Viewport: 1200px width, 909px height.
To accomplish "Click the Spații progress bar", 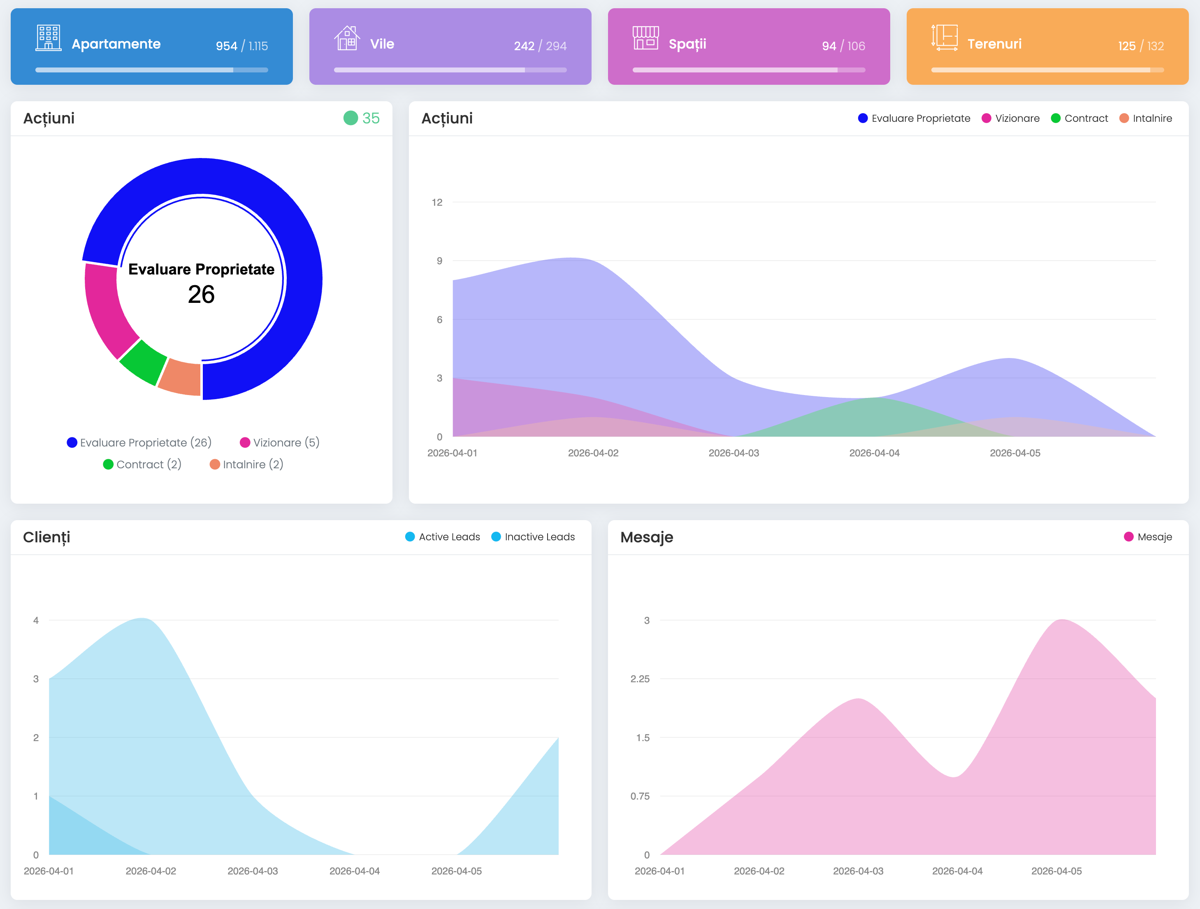I will pos(749,70).
